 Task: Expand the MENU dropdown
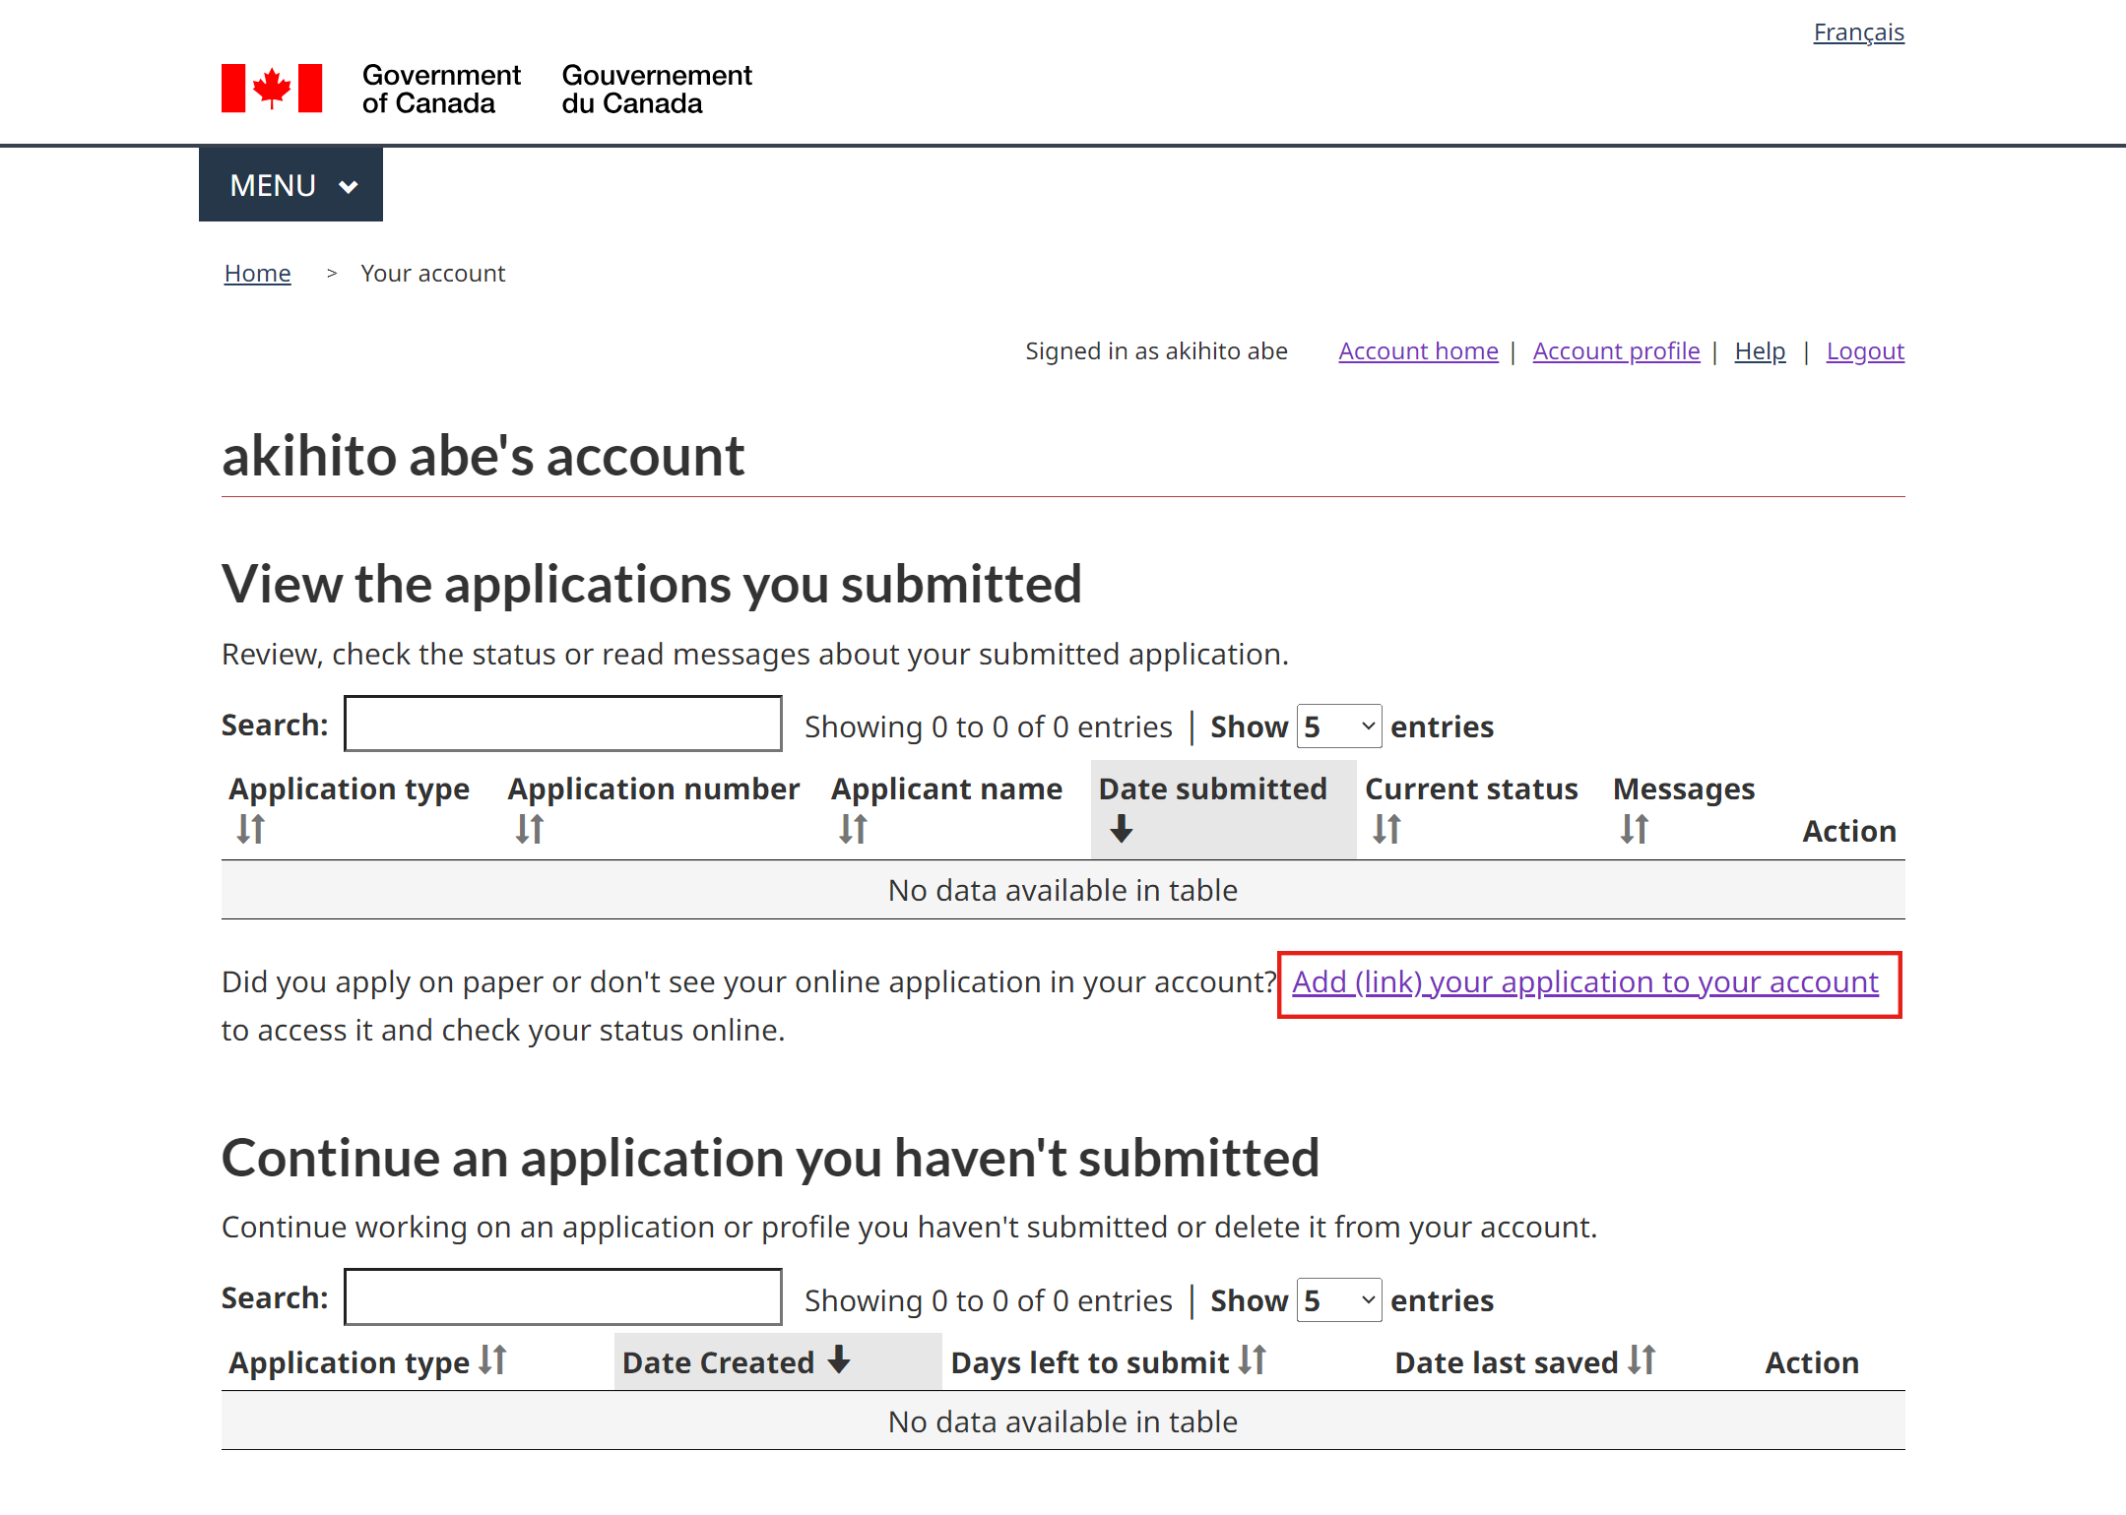pos(291,185)
